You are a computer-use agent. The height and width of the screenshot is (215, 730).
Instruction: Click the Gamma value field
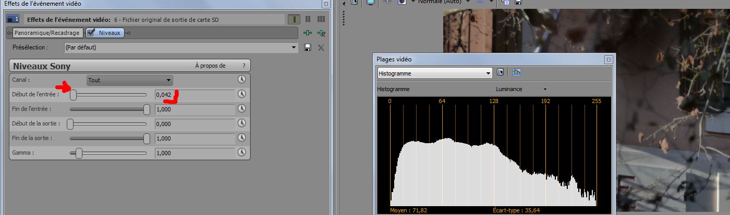click(194, 153)
